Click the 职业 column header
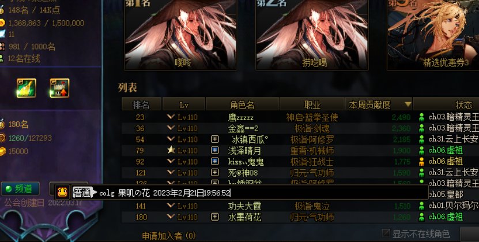Viewport: 479px width, 242px height. pyautogui.click(x=312, y=105)
